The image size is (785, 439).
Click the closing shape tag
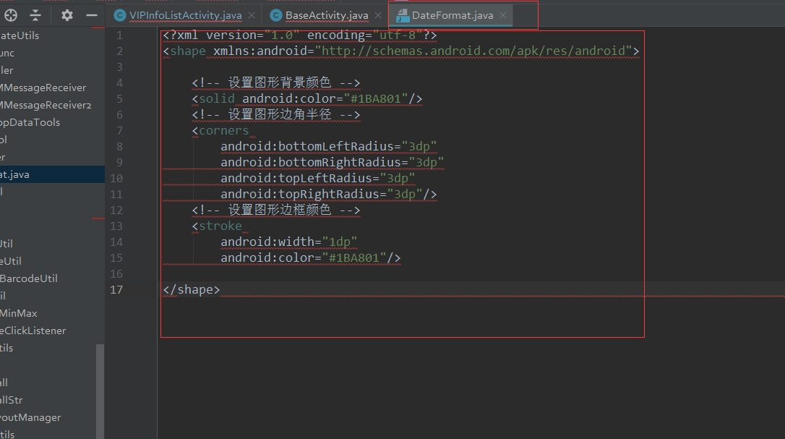click(x=192, y=290)
